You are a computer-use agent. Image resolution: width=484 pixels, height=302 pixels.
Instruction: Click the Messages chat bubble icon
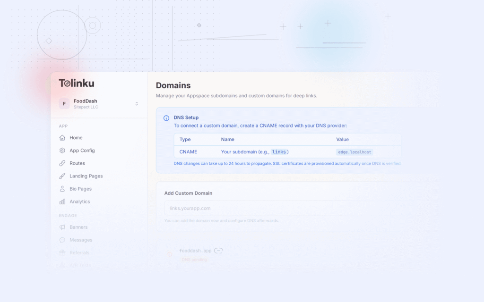[63, 240]
